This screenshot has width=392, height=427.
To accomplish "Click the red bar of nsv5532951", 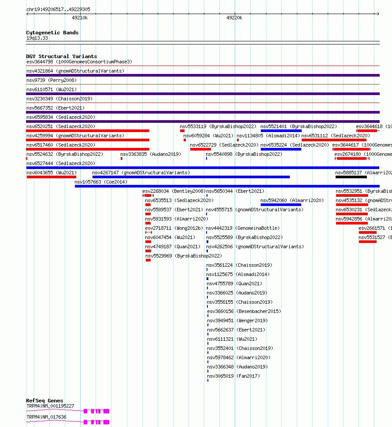I will [352, 195].
